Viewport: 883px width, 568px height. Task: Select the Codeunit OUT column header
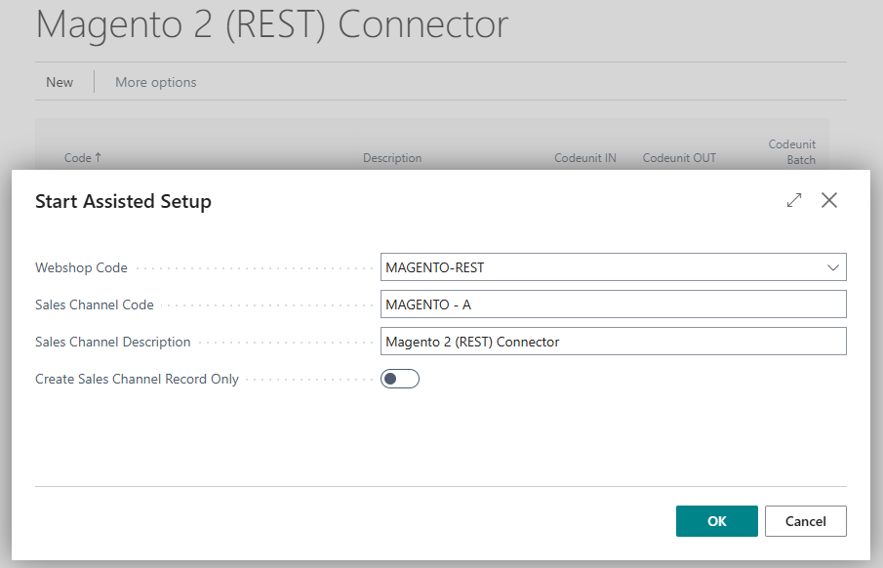[x=679, y=158]
